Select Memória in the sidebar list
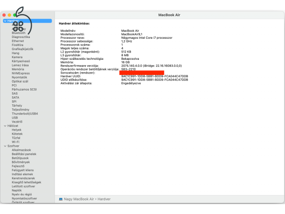Viewport: 285px width, 214px height. (18, 69)
